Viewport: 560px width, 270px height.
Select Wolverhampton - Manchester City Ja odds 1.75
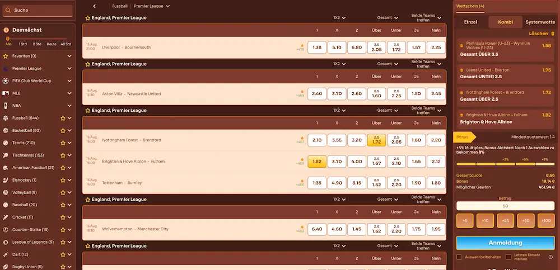416,229
